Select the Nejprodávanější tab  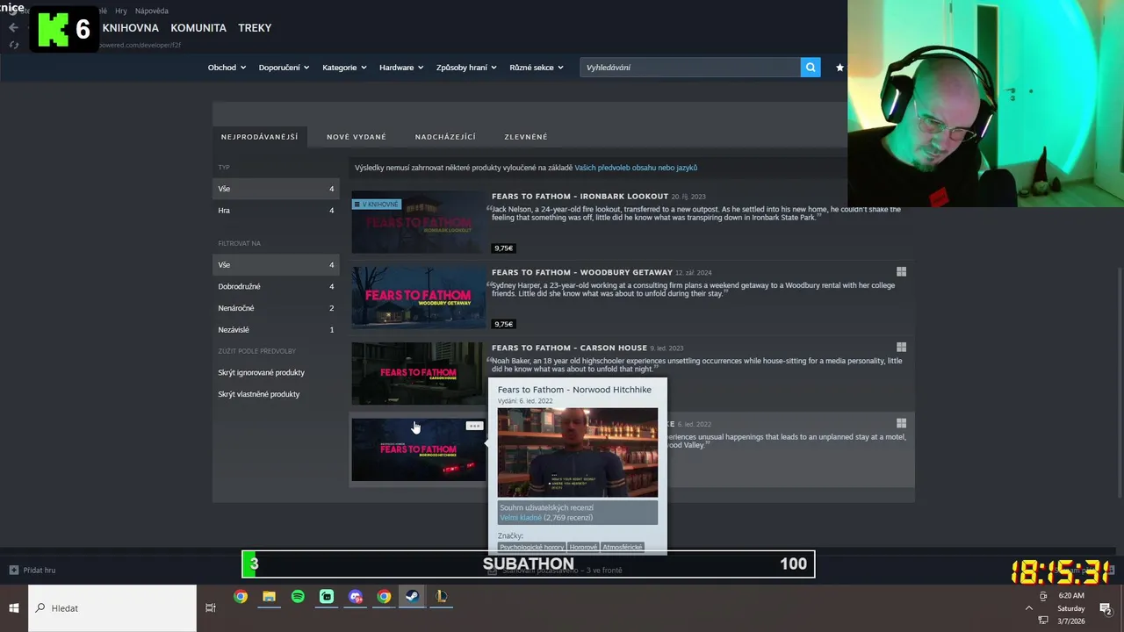tap(259, 137)
